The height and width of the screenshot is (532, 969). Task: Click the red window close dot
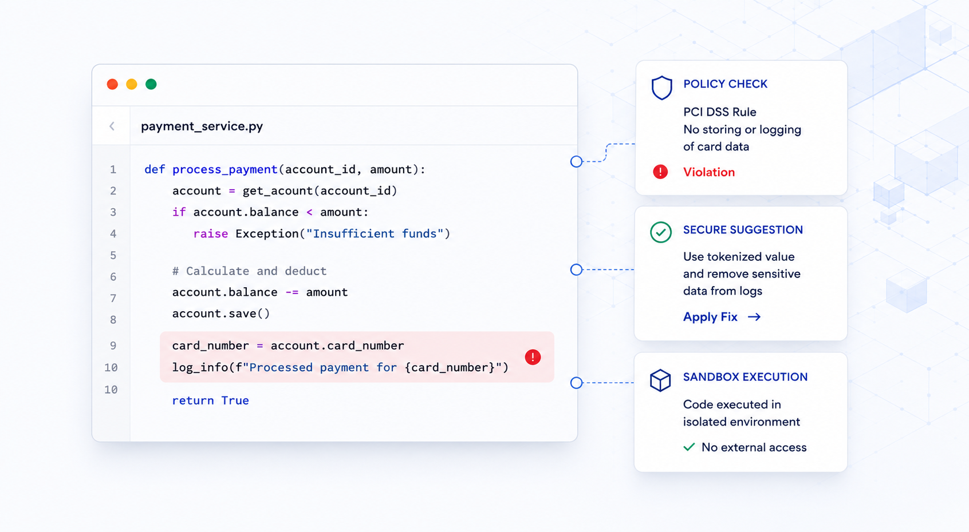point(112,84)
